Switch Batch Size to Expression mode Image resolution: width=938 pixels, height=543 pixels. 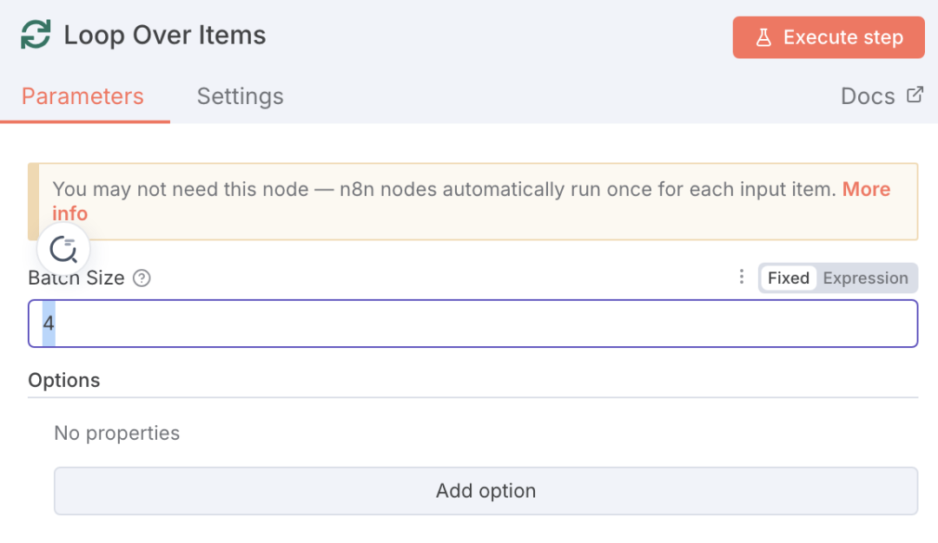865,278
